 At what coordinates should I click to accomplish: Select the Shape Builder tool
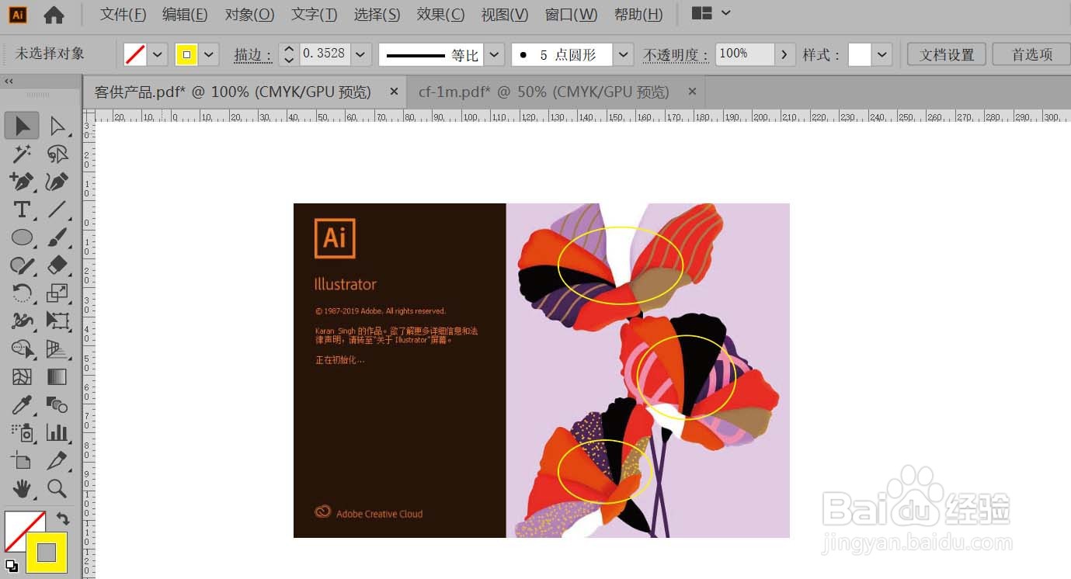pyautogui.click(x=22, y=349)
